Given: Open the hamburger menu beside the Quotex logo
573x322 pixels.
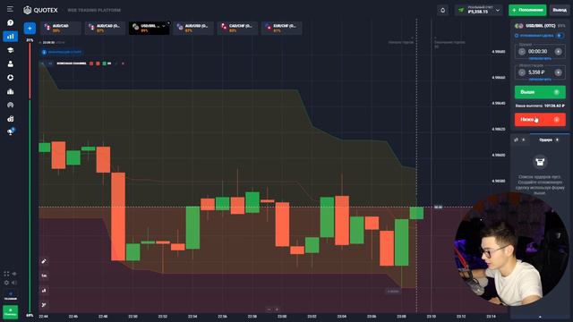Looking at the screenshot, I should [x=10, y=9].
